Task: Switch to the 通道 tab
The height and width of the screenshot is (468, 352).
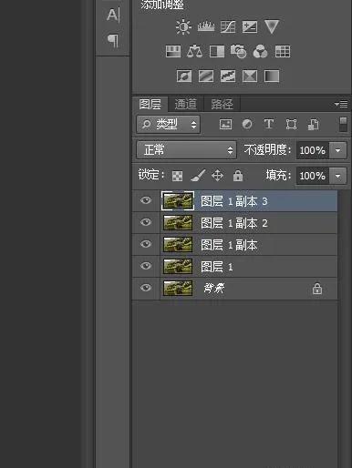Action: click(x=185, y=105)
